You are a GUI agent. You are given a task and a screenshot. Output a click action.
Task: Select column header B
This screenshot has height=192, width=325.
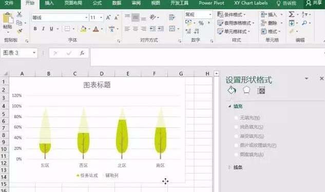click(48, 73)
